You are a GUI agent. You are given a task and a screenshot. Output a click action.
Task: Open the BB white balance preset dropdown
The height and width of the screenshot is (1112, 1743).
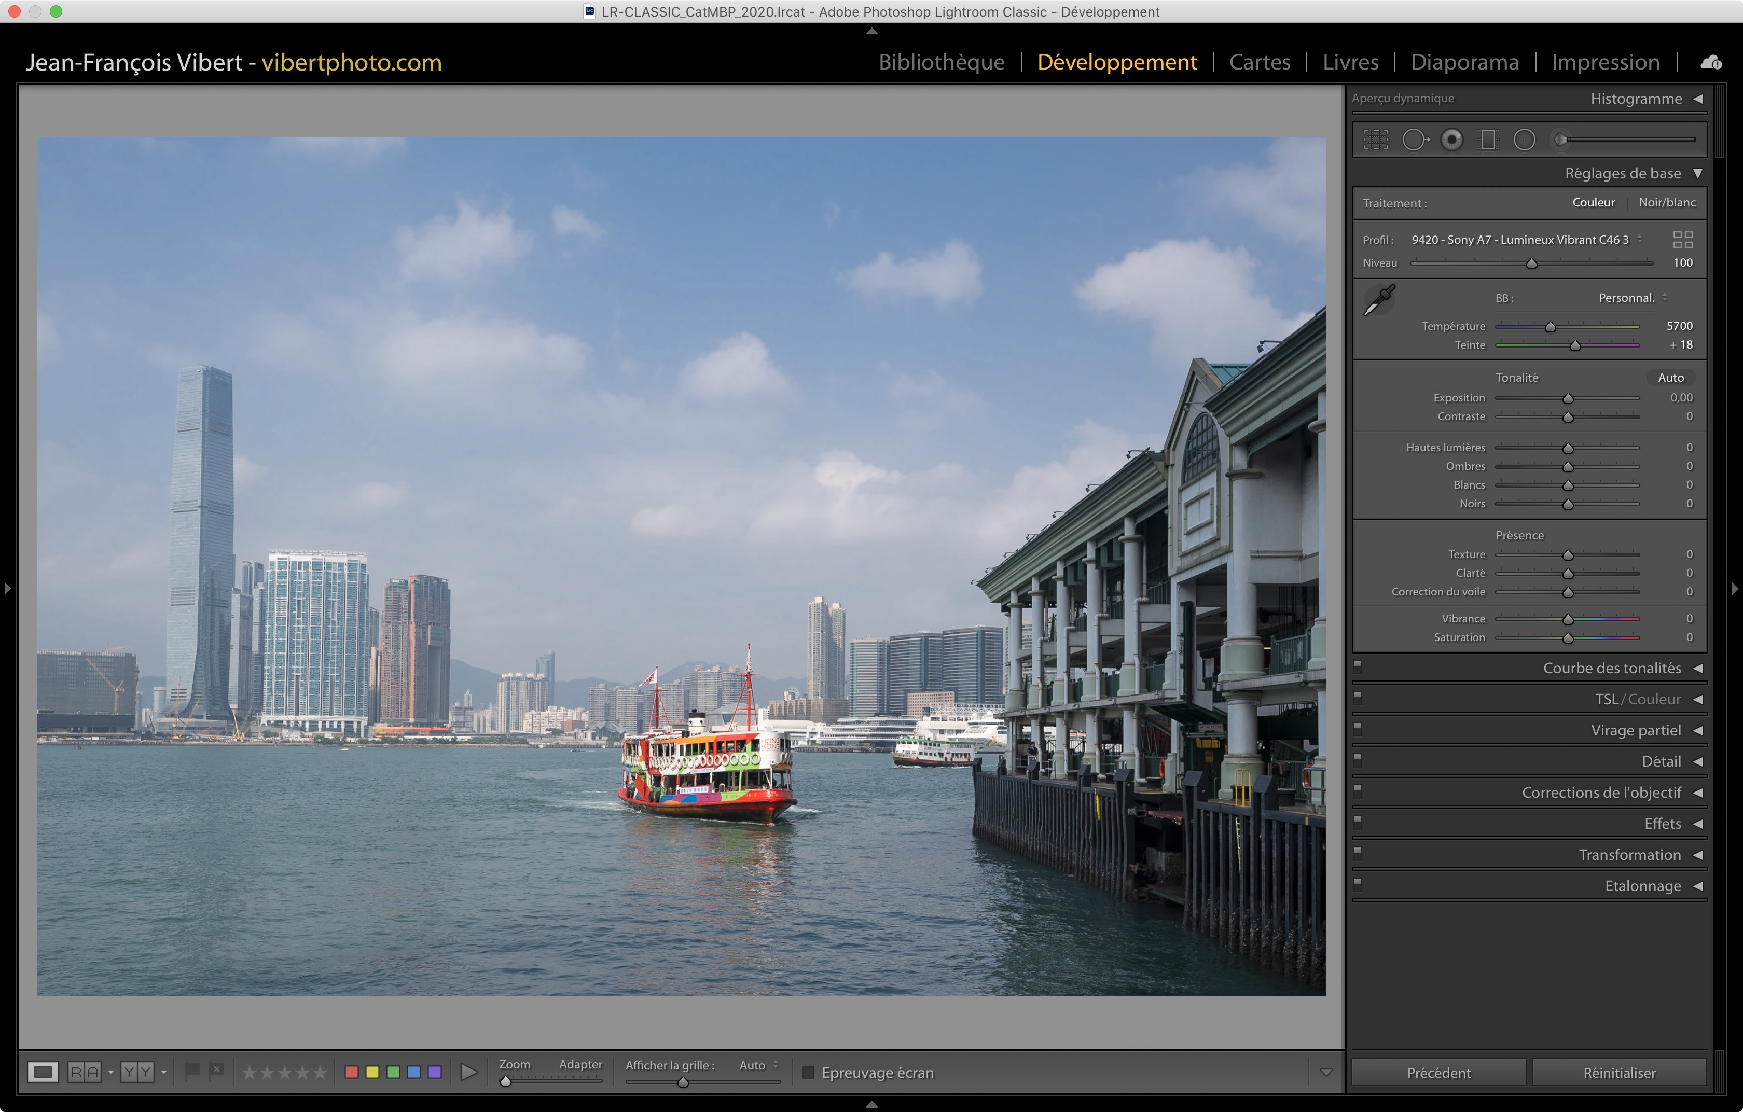pos(1633,298)
